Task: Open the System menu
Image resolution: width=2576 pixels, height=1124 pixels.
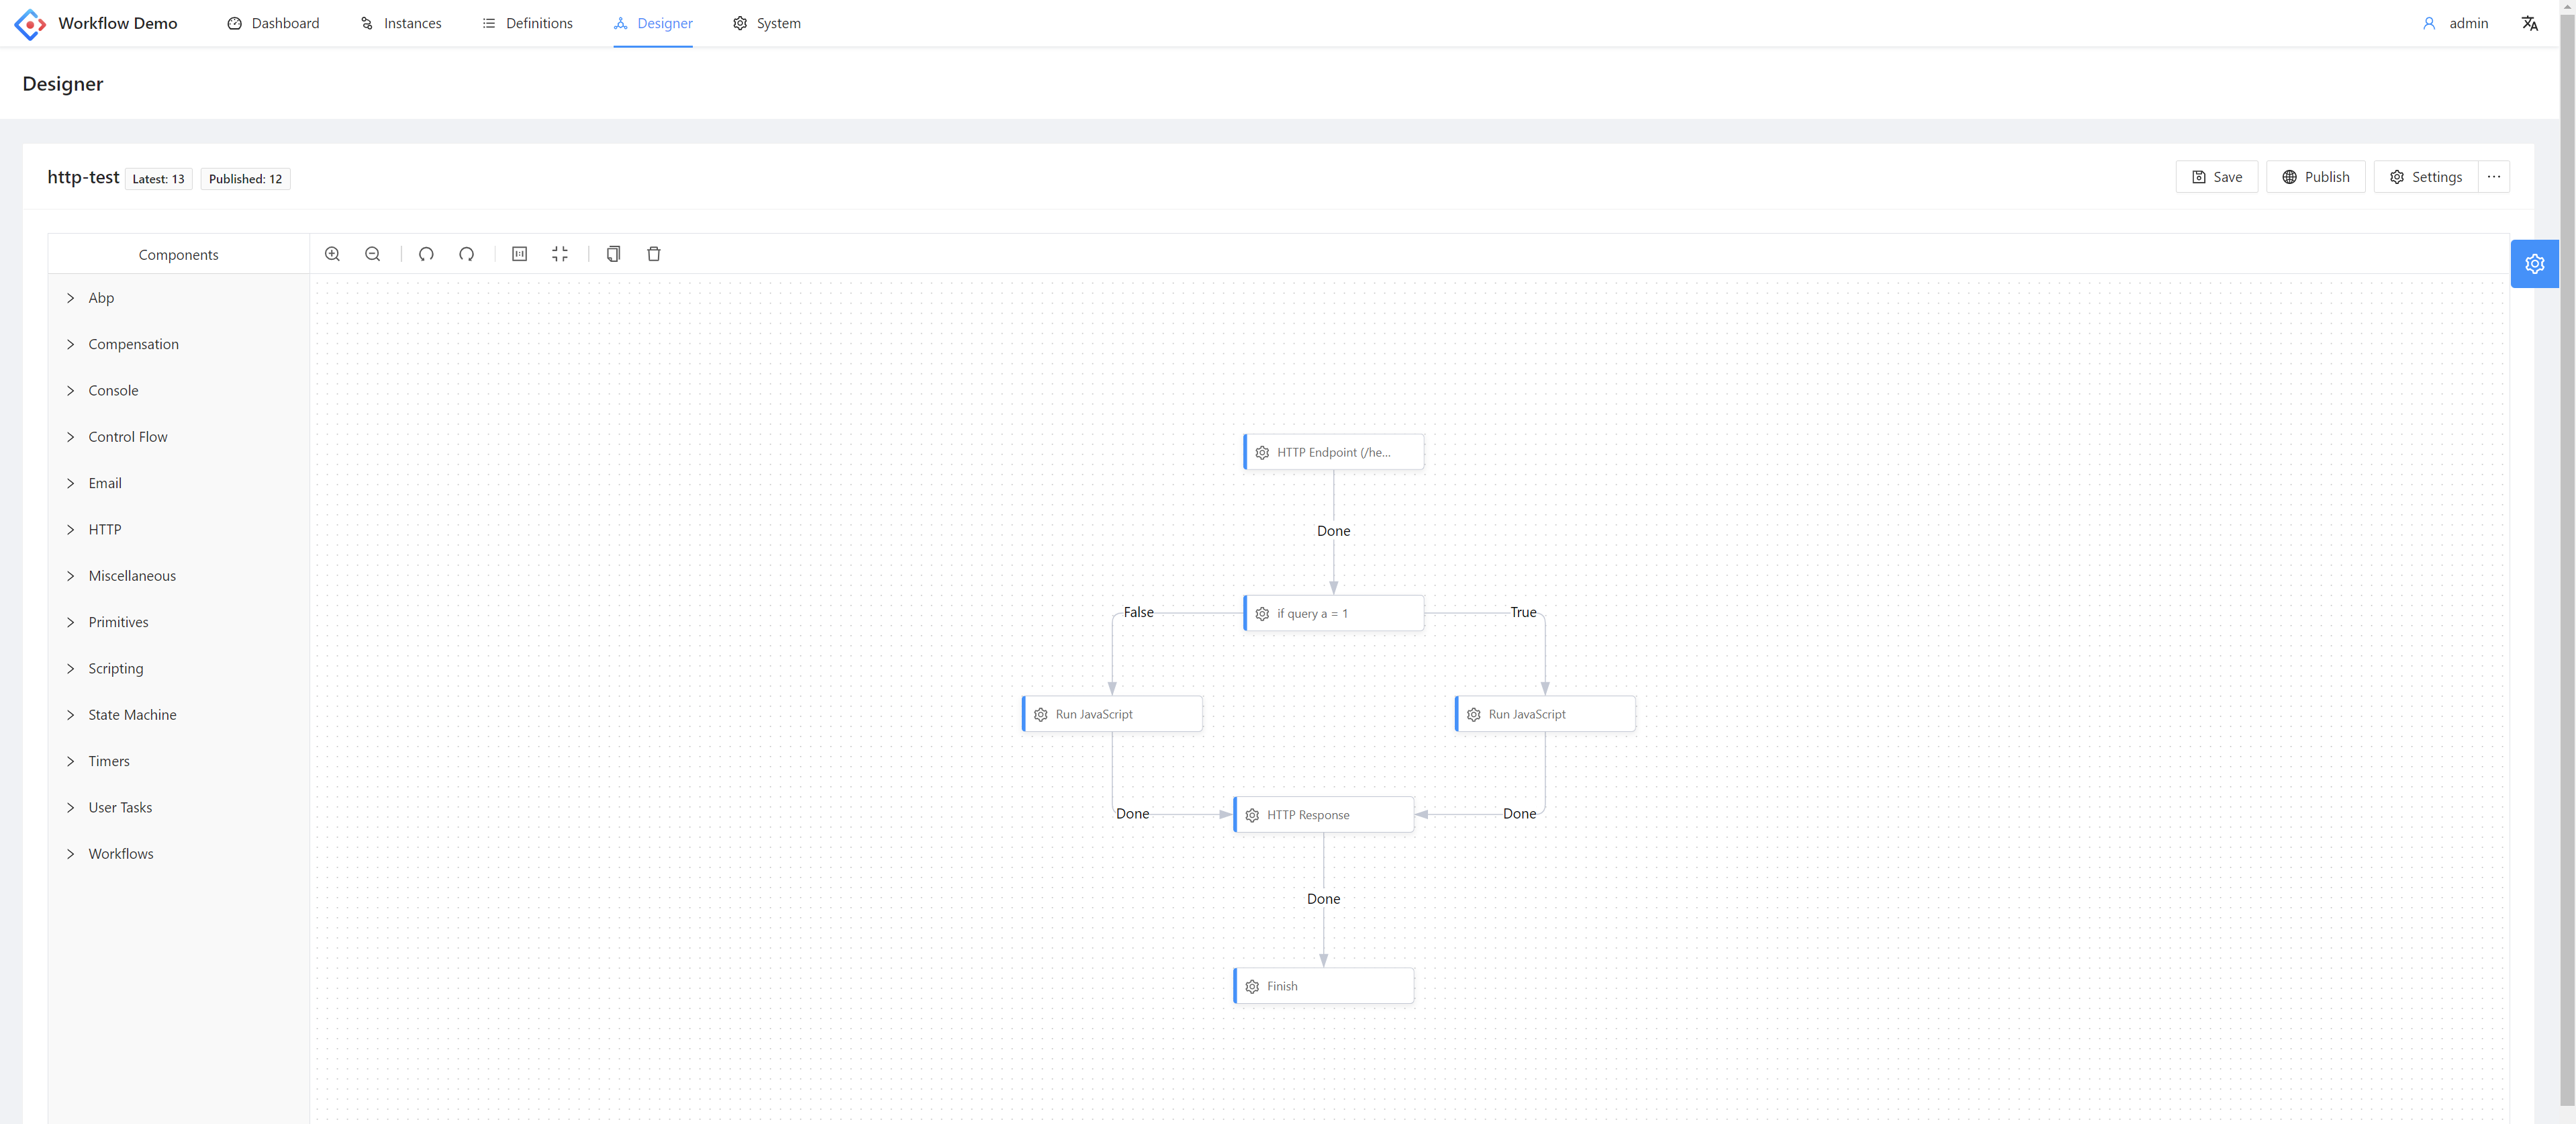Action: tap(766, 23)
